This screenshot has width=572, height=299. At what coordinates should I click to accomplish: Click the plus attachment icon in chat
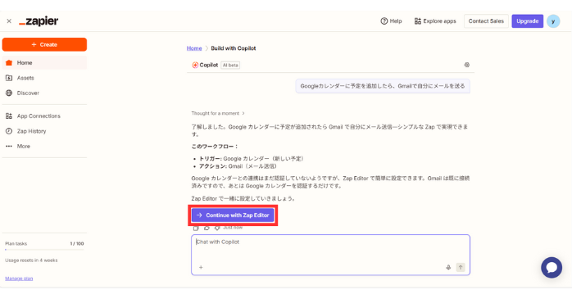tap(201, 267)
